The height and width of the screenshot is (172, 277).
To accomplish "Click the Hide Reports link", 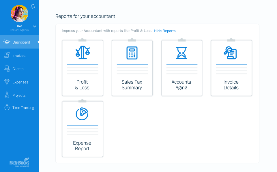I will click(x=165, y=31).
